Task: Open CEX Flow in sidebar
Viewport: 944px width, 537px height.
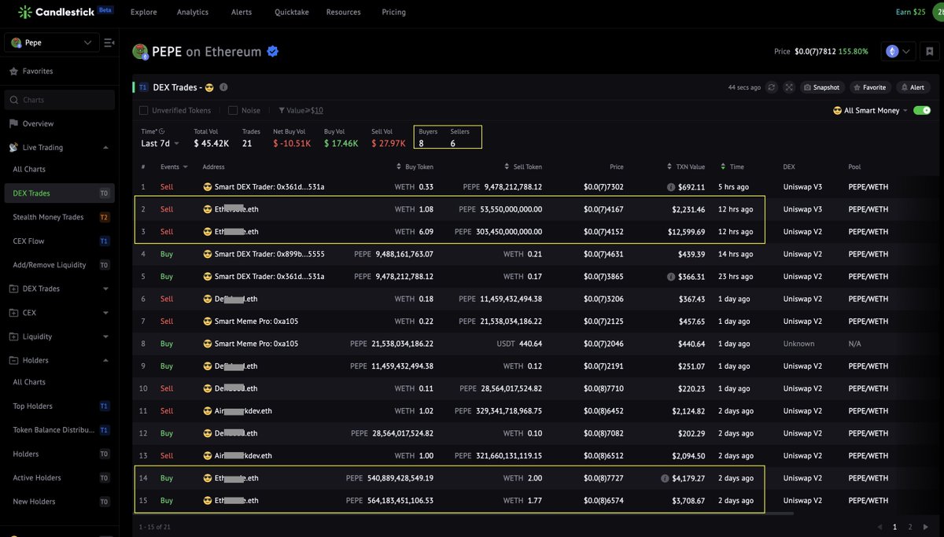Action: [x=28, y=241]
